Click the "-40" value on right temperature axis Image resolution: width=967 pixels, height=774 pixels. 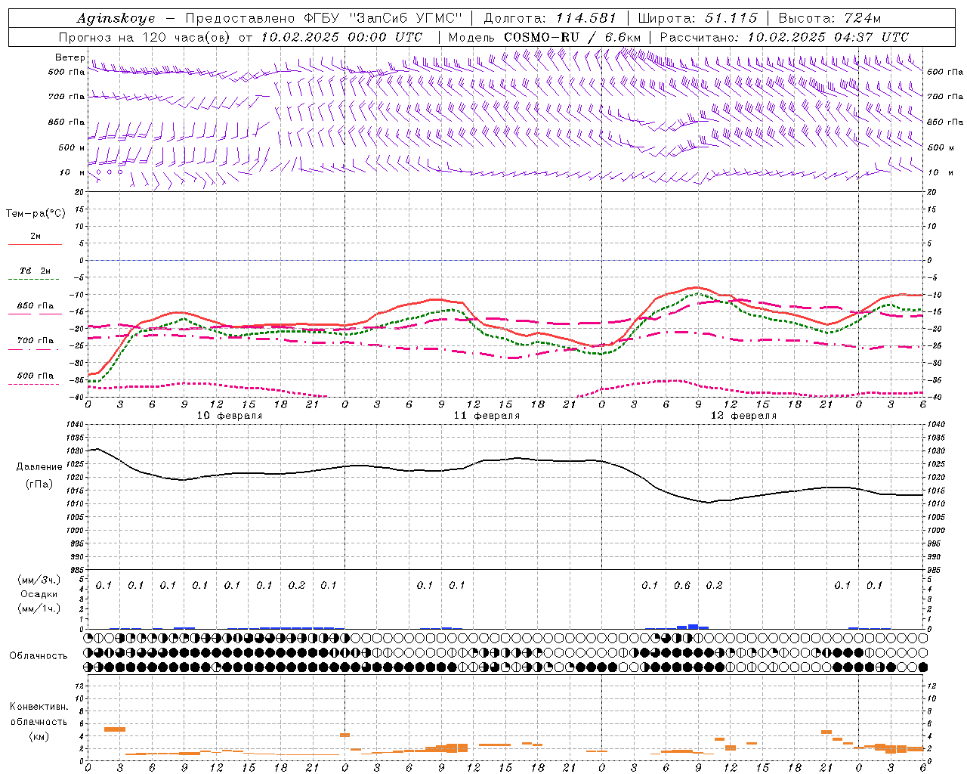[934, 397]
